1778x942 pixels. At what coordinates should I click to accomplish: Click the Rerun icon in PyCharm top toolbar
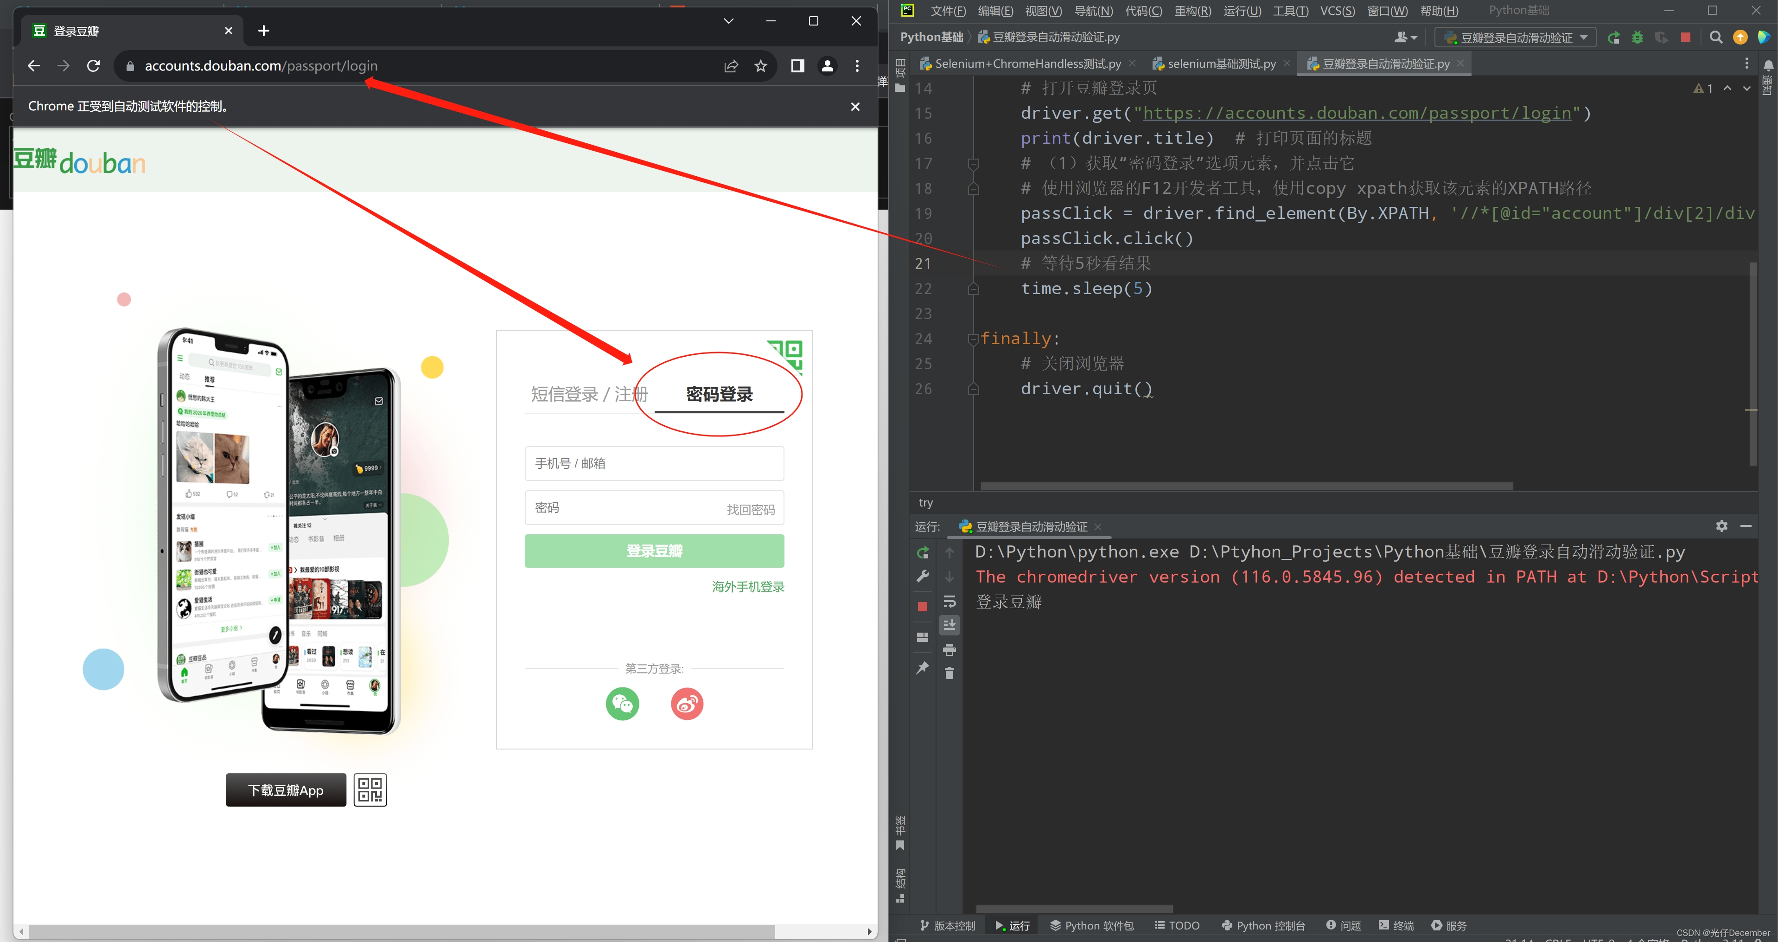1614,37
